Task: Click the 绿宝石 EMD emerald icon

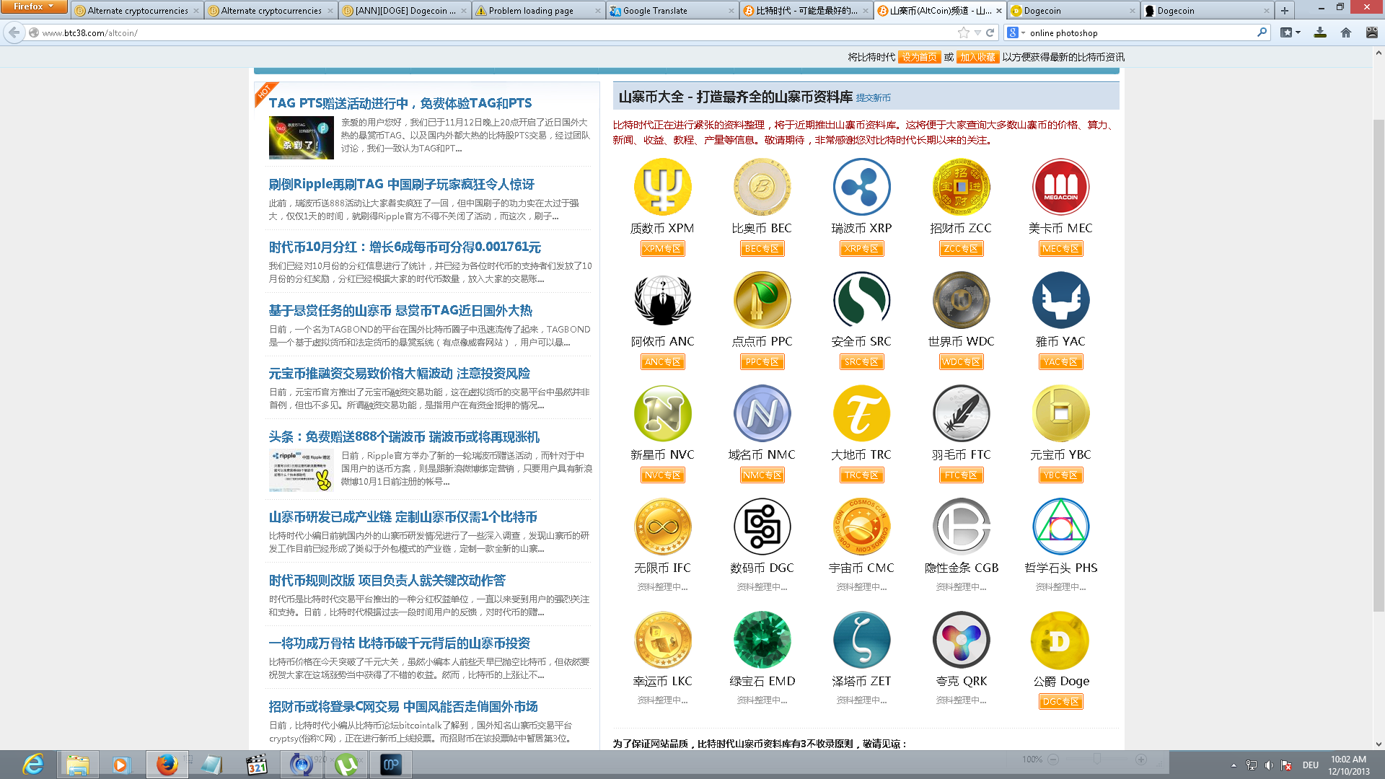Action: tap(762, 640)
